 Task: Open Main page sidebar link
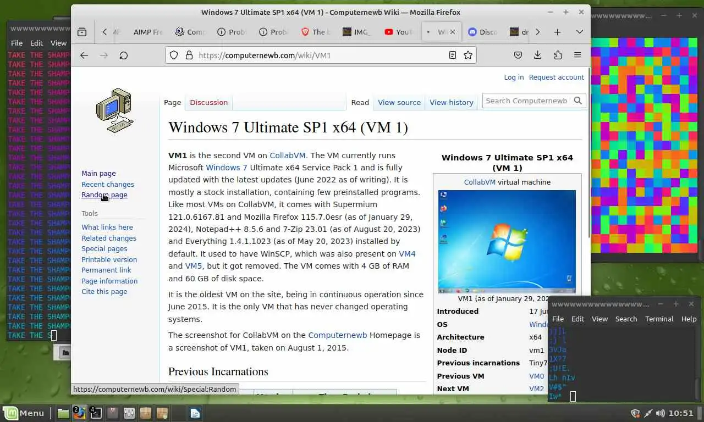(x=98, y=173)
